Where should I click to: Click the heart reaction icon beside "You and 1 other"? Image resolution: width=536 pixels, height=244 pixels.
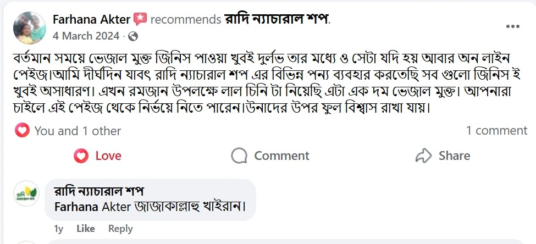(22, 131)
